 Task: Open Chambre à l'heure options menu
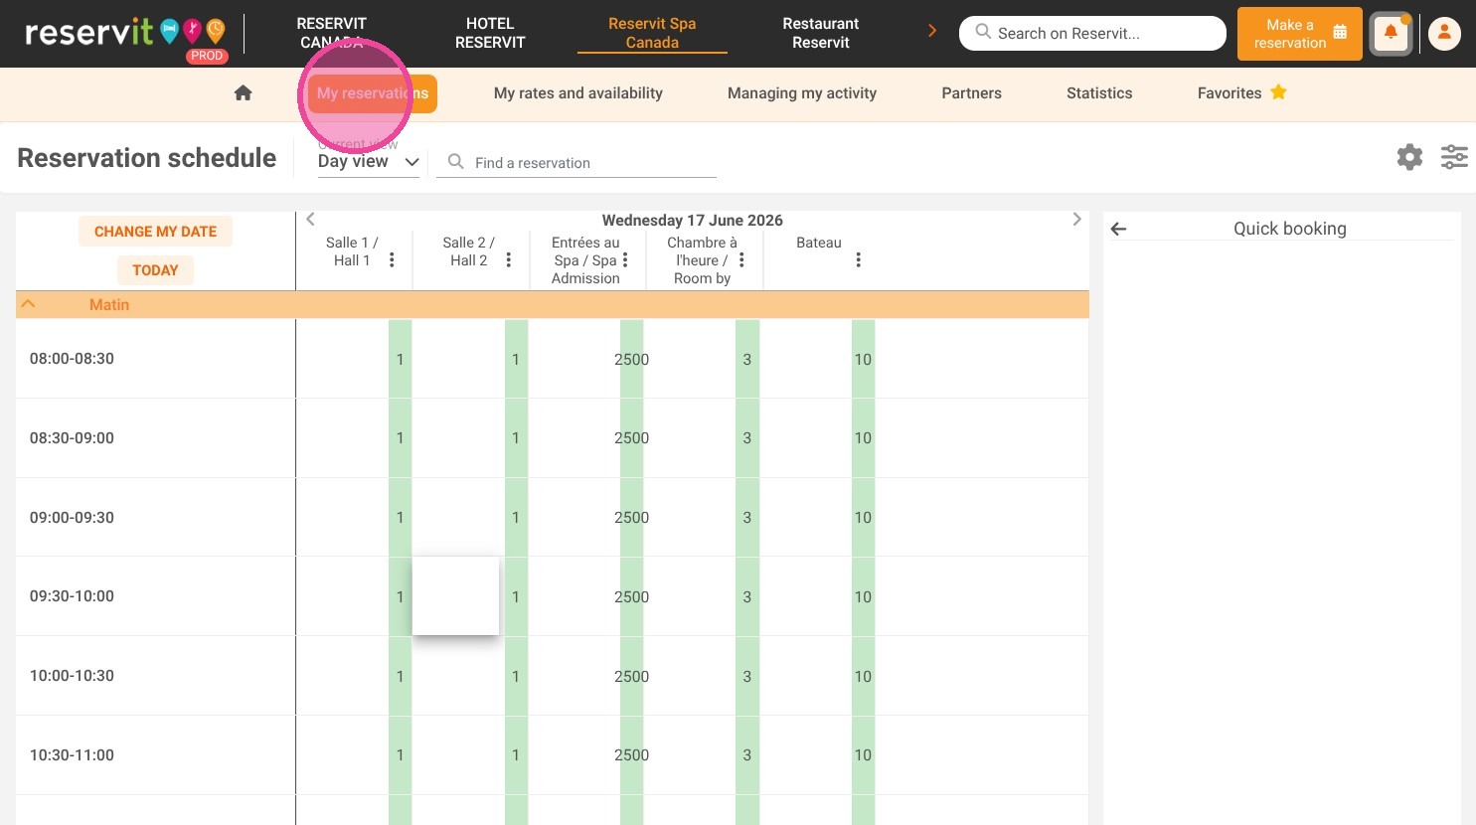[741, 259]
